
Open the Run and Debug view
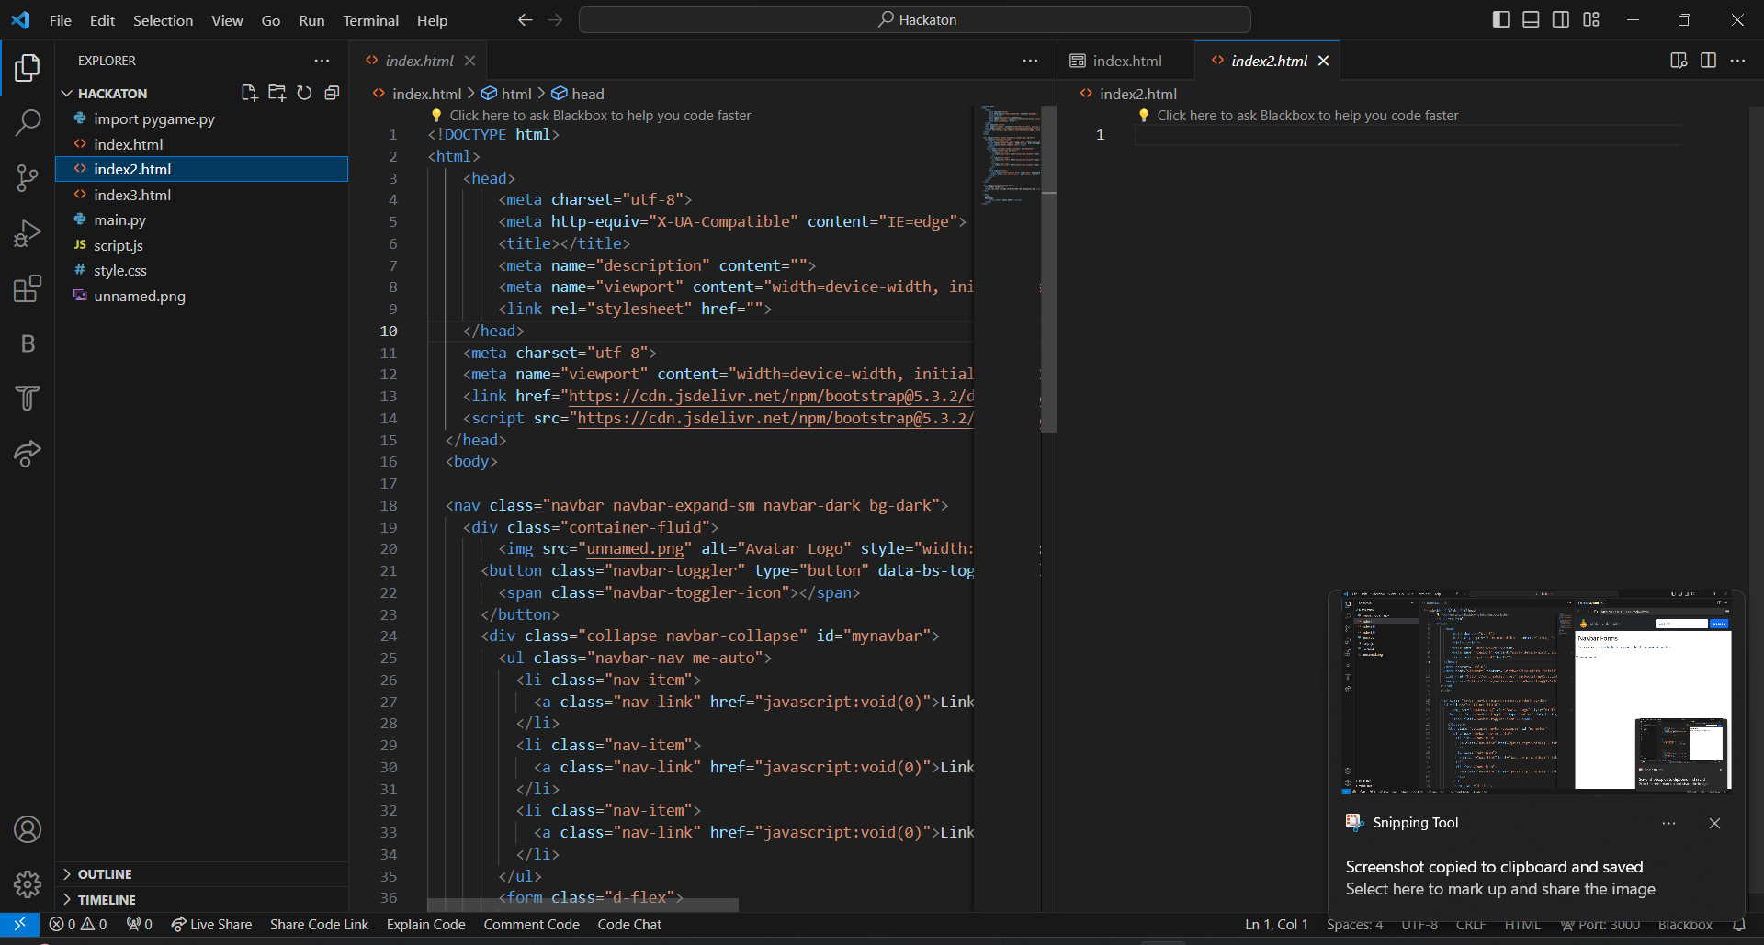coord(28,233)
